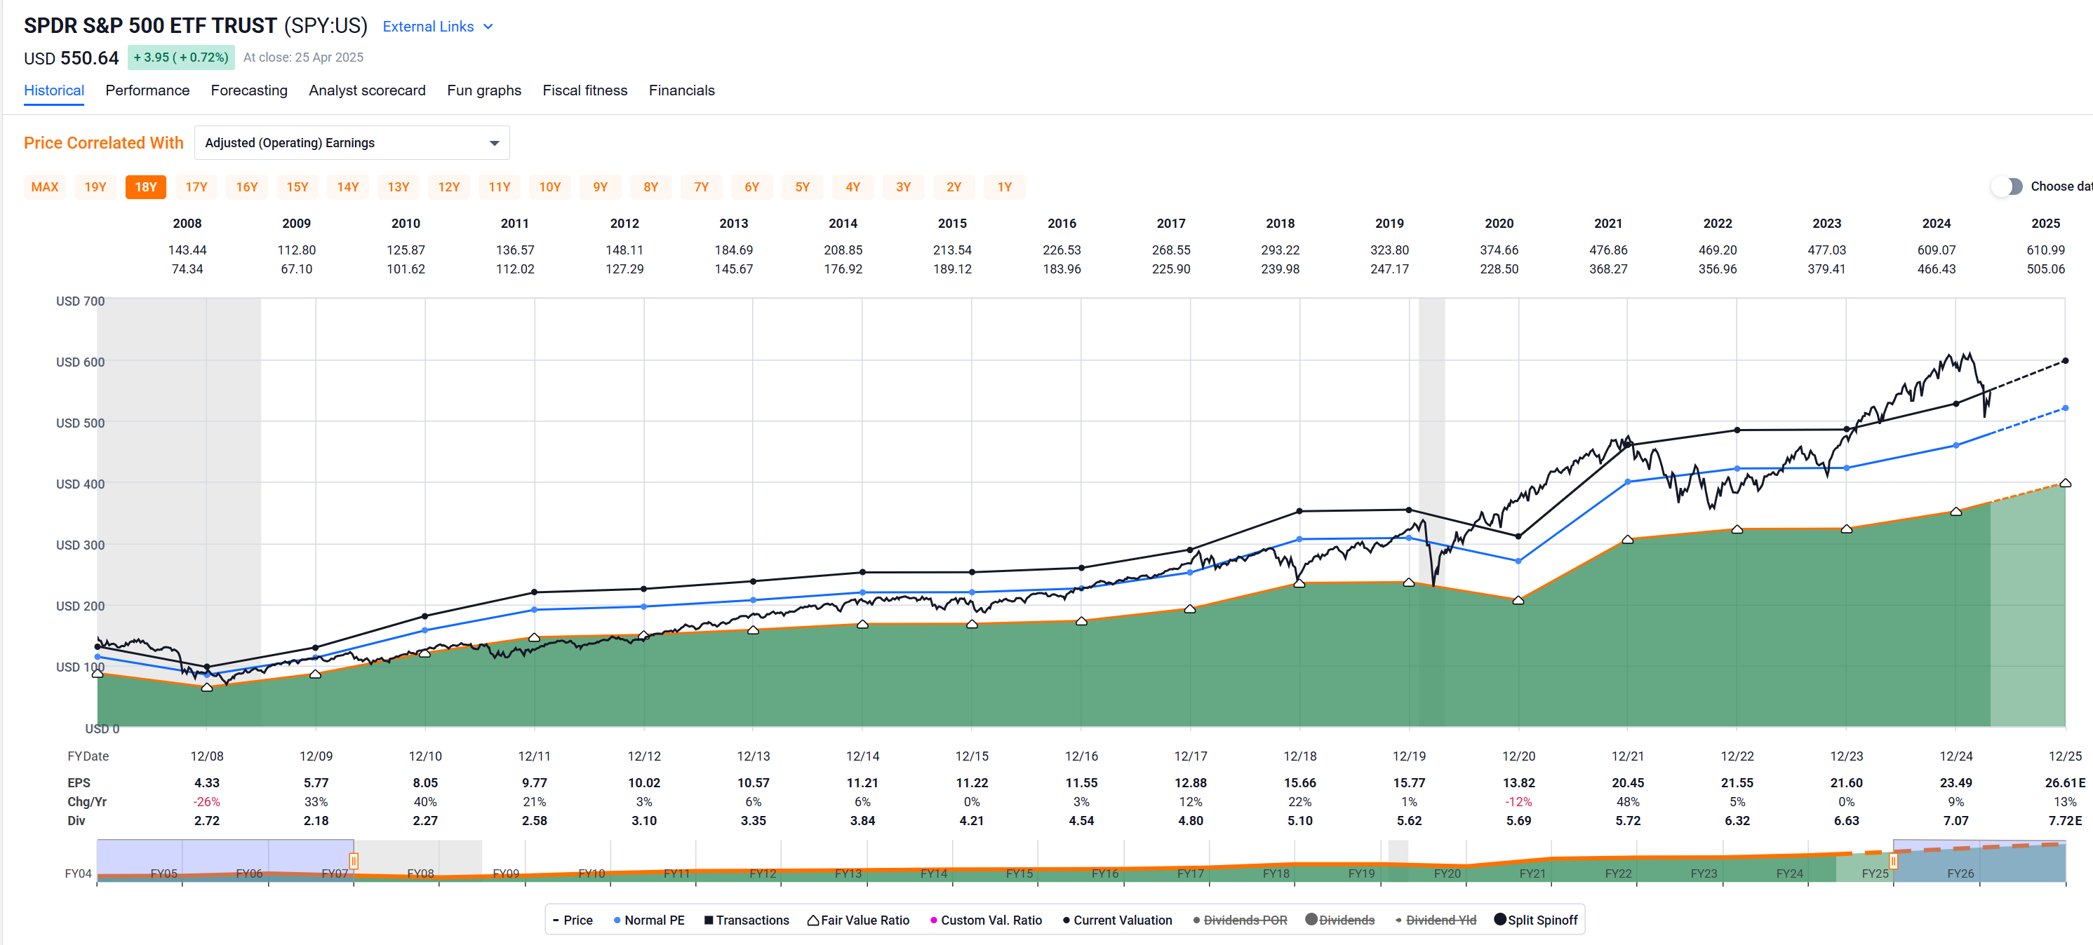Image resolution: width=2093 pixels, height=945 pixels.
Task: Click the 2021 EPS value 20.45
Action: pyautogui.click(x=1627, y=782)
